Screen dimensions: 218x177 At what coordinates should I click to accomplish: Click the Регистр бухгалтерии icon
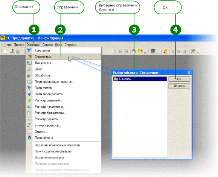(29, 113)
